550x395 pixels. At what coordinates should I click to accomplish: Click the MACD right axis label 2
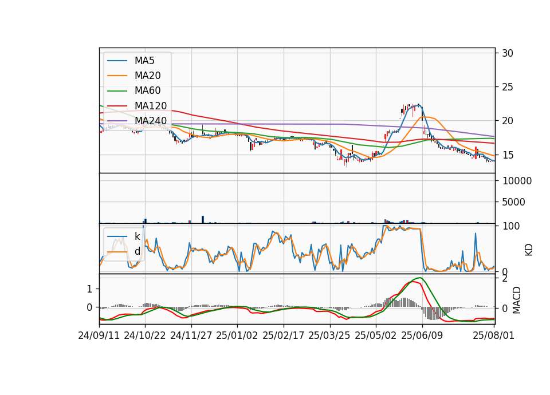point(505,279)
